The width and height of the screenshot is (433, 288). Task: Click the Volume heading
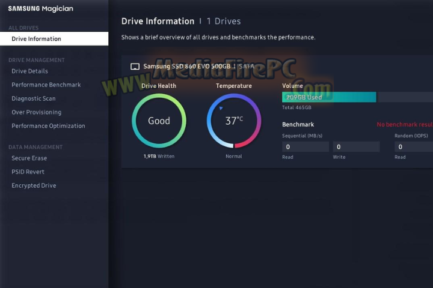point(292,86)
